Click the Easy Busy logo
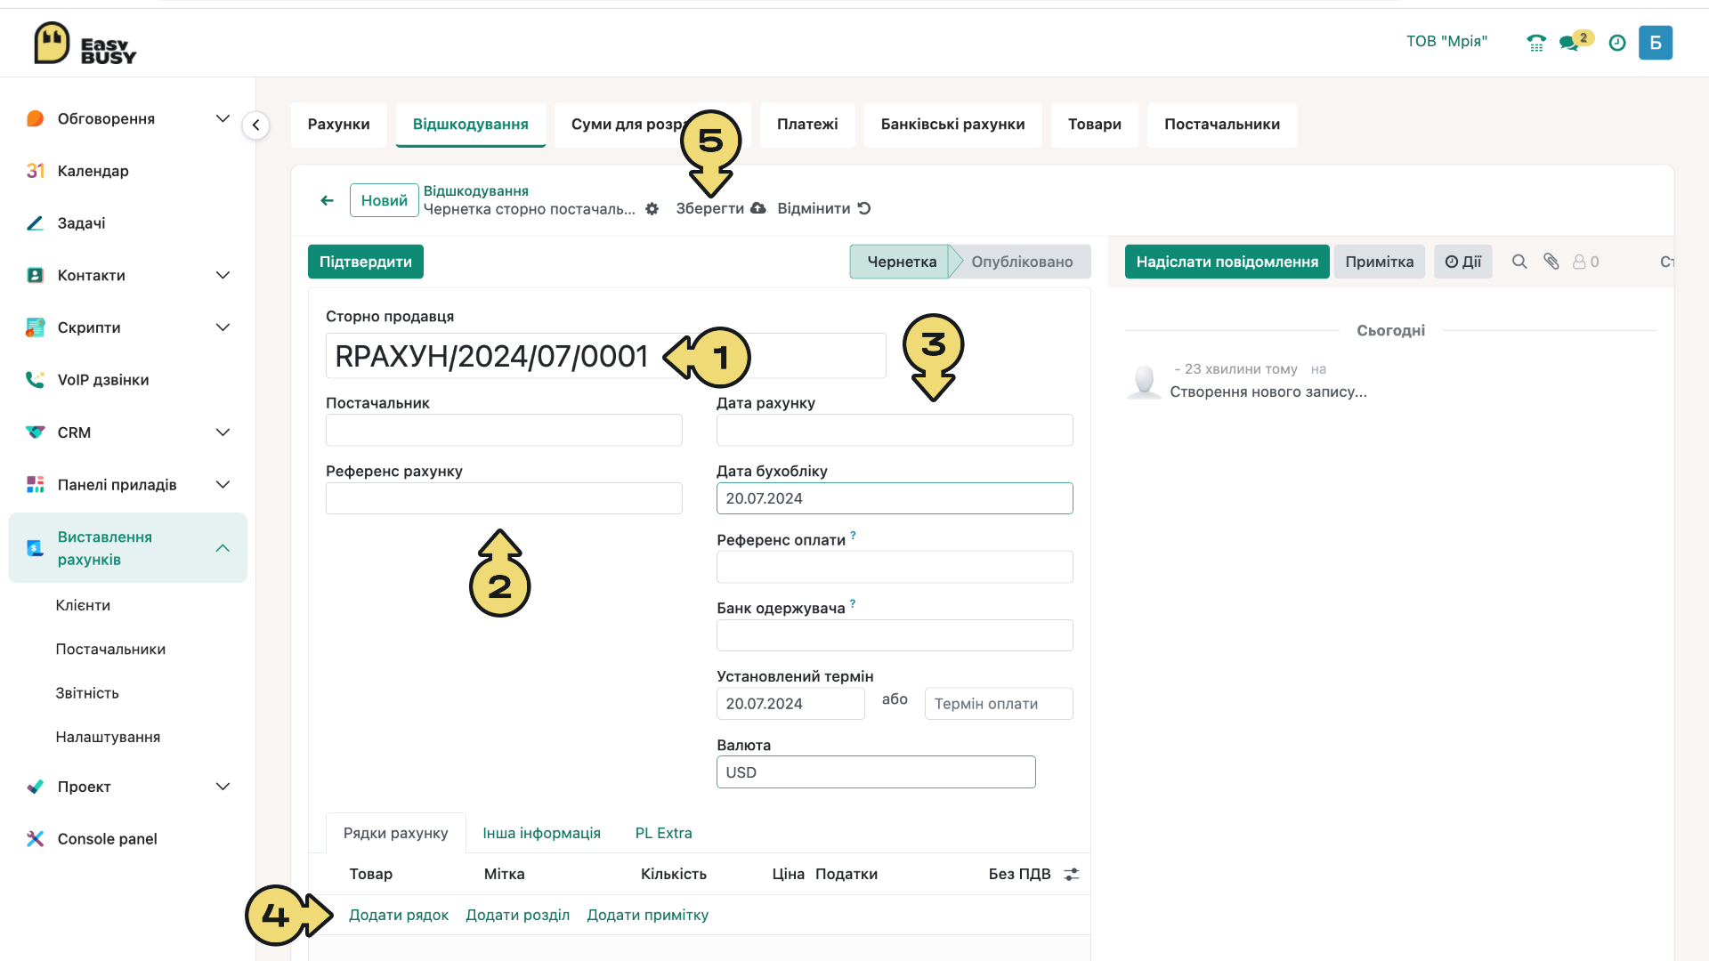Screen dimensions: 1709x961 (x=85, y=43)
